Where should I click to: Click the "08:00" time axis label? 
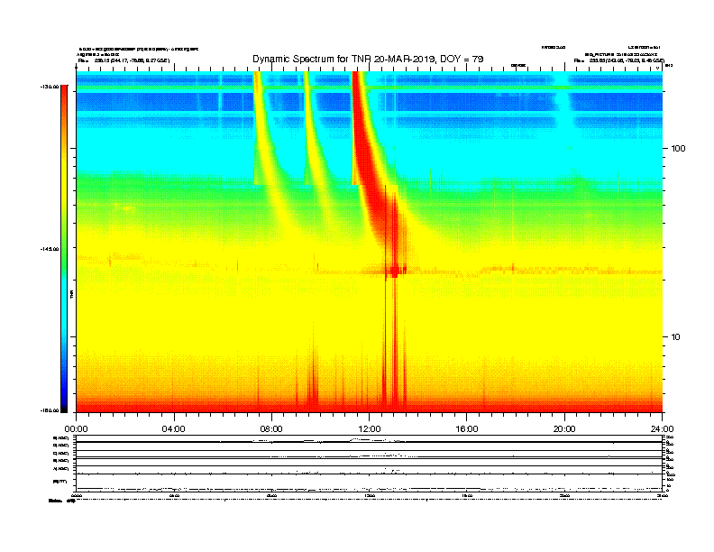tap(271, 429)
